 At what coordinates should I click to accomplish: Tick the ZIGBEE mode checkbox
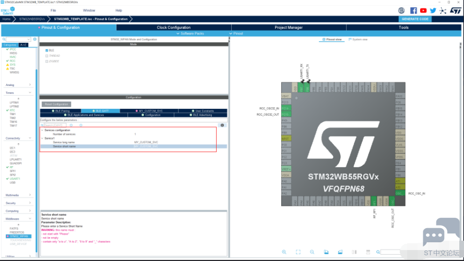pyautogui.click(x=47, y=61)
